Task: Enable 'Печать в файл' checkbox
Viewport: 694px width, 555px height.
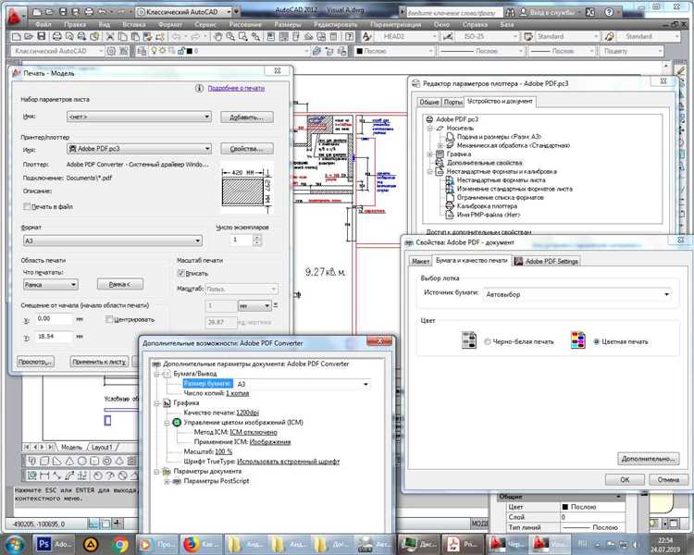Action: tap(27, 206)
